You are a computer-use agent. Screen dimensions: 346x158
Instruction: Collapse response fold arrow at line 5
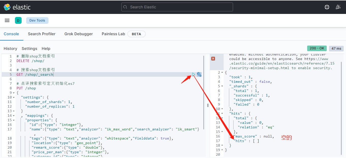click(223, 86)
